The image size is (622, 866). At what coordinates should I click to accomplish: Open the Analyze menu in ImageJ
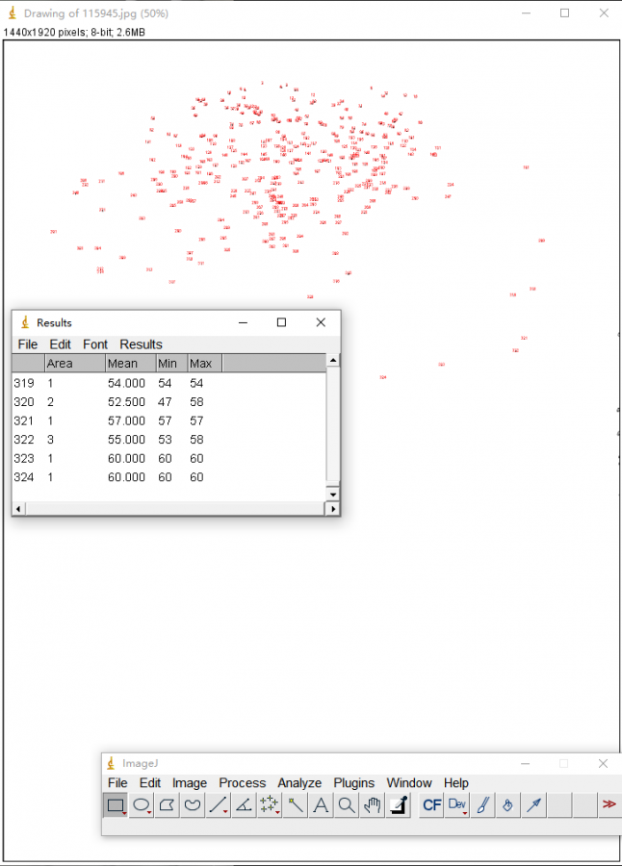click(299, 783)
